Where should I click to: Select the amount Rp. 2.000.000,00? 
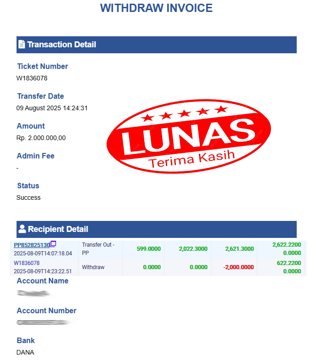click(x=41, y=138)
